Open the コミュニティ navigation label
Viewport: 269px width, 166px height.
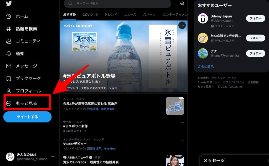(28, 41)
